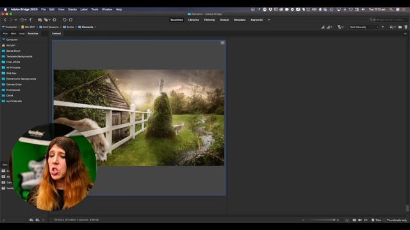Go back with the left arrow
Screen dimensions: 410x230
5,20
